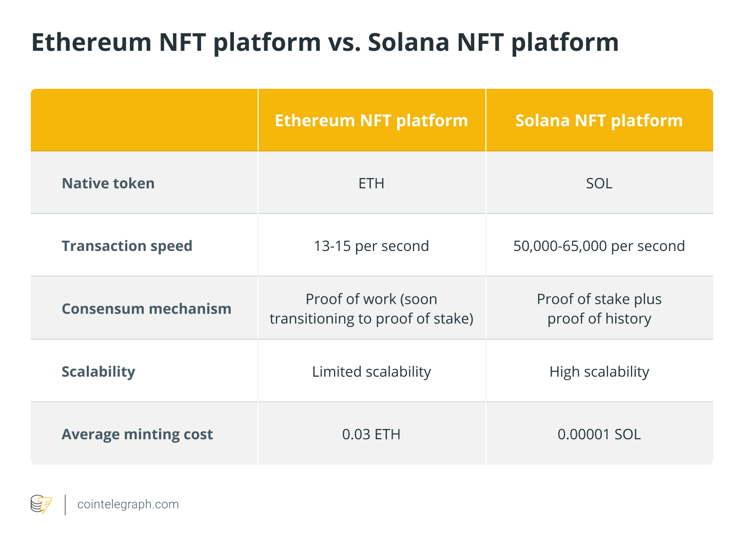Select the 0.00001 SOL minting cost cell

pos(599,434)
